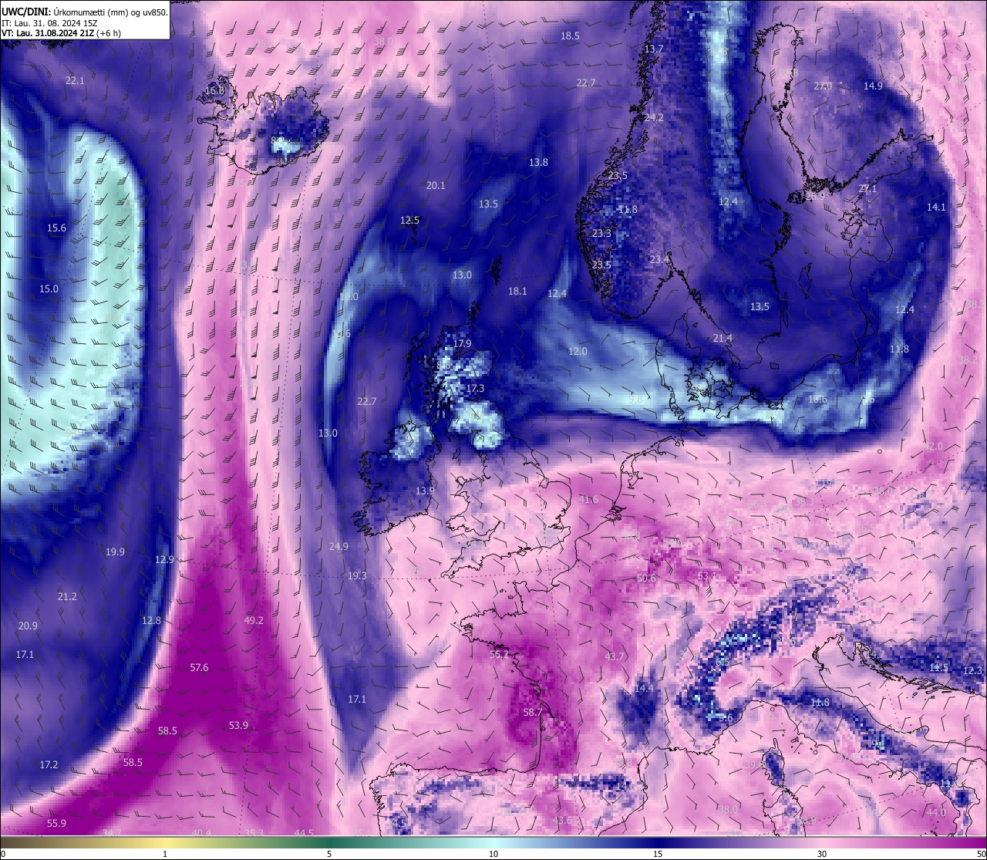
Task: Click the 17.9 value over Scotland
Action: (462, 344)
